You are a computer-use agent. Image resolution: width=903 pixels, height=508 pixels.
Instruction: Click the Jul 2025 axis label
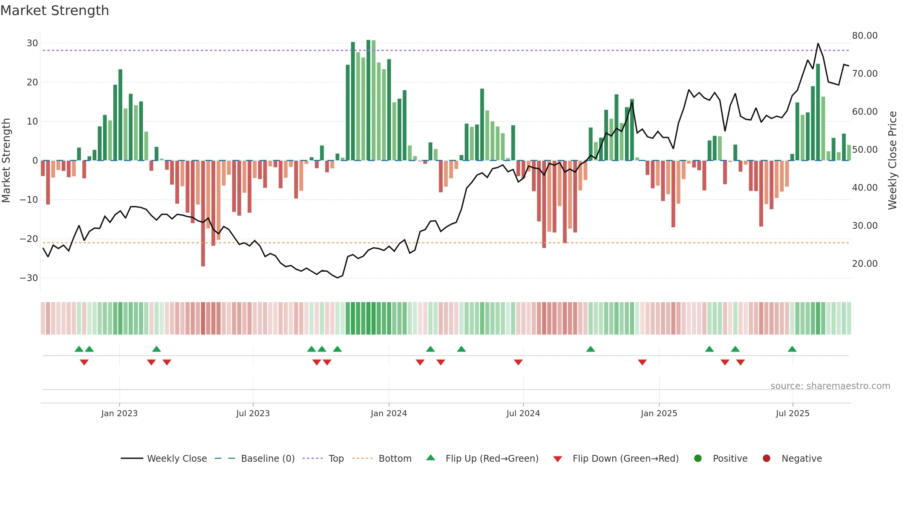(x=792, y=413)
